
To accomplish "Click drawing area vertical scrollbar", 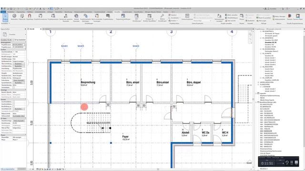I will point(253,99).
